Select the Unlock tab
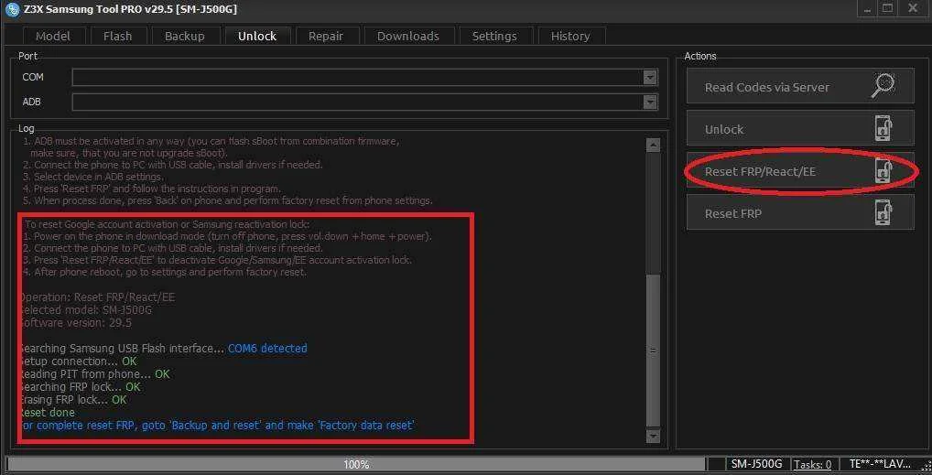This screenshot has height=475, width=932. click(257, 36)
